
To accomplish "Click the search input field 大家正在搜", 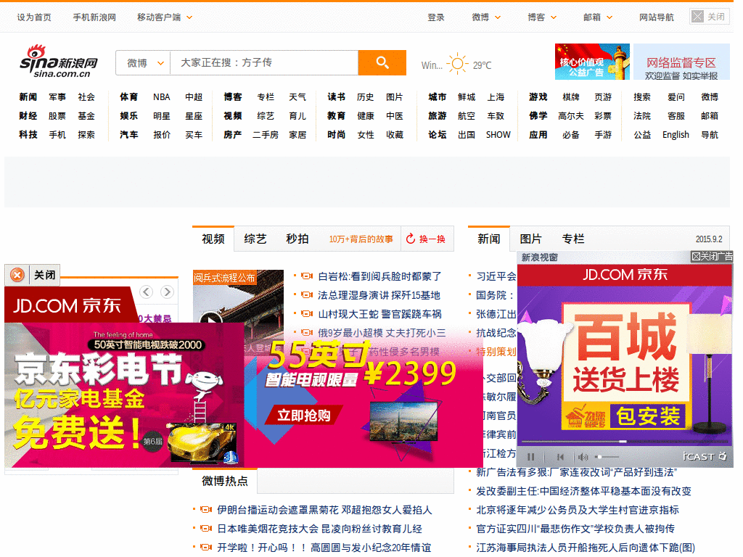I will (x=264, y=62).
